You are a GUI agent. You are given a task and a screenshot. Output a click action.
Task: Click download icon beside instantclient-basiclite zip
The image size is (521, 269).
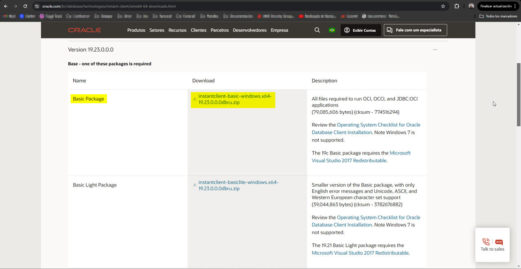pyautogui.click(x=195, y=185)
